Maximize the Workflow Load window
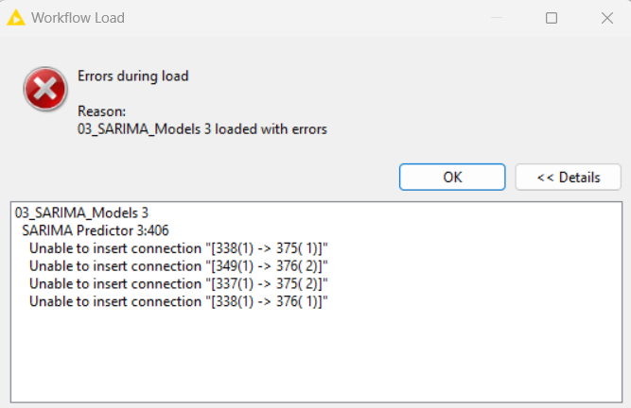Viewport: 631px width, 408px height. (552, 18)
